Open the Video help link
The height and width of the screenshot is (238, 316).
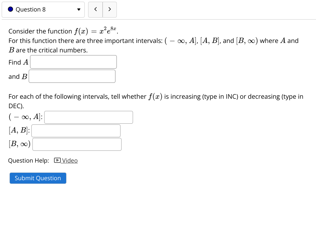pyautogui.click(x=69, y=160)
